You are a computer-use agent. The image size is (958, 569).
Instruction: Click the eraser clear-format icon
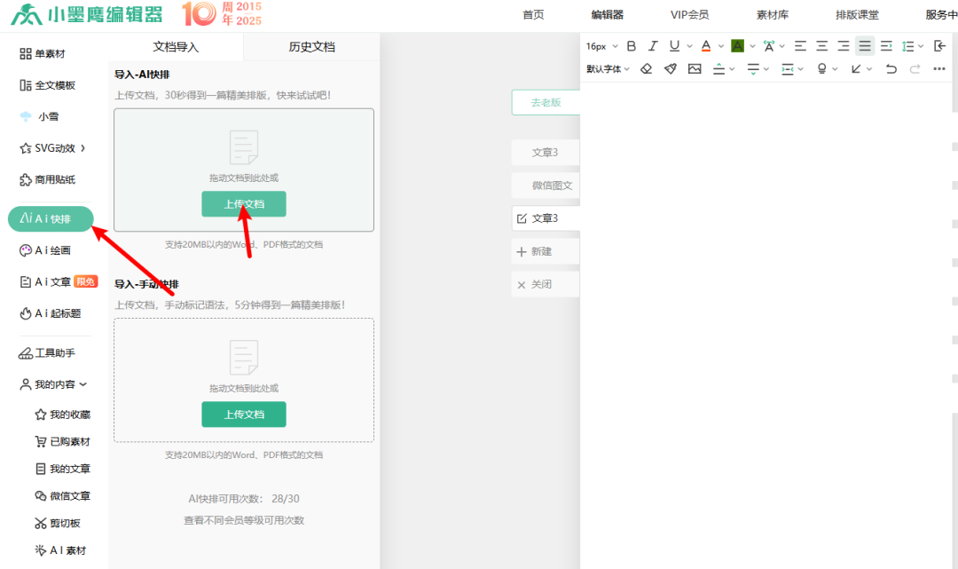647,69
